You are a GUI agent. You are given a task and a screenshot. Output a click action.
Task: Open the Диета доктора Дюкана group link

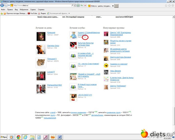click(120, 57)
